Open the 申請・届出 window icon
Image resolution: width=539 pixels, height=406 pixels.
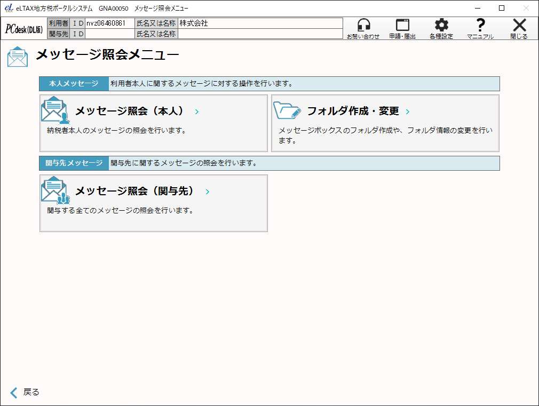click(402, 26)
